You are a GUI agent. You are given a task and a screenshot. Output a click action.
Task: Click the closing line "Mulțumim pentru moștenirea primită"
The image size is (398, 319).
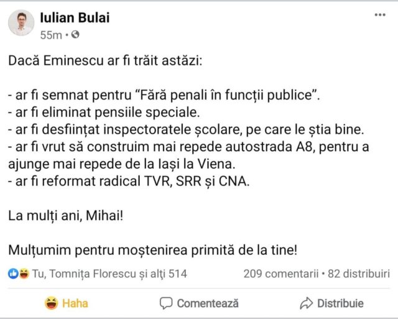pos(153,249)
